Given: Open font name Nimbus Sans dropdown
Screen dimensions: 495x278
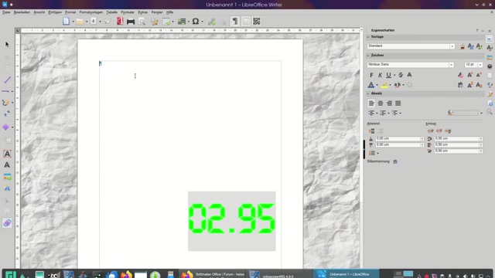Looking at the screenshot, I should pyautogui.click(x=451, y=65).
